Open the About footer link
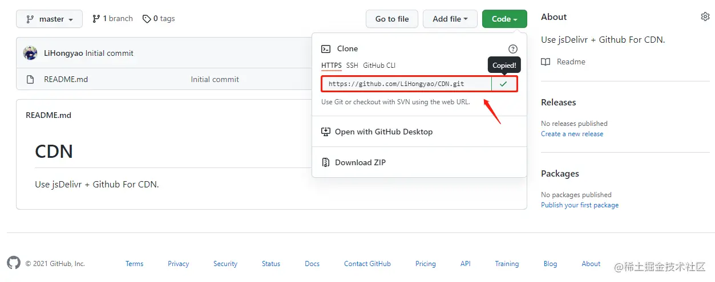 click(591, 264)
